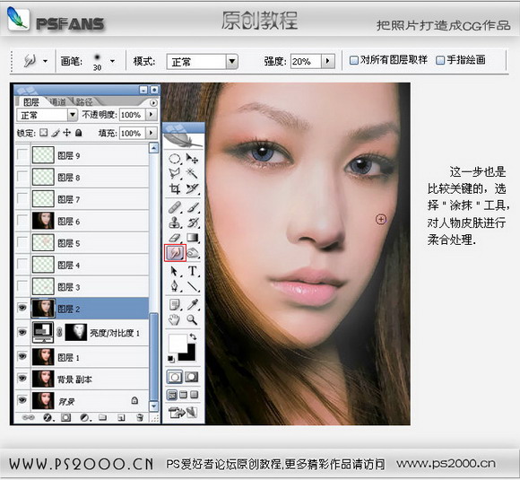Click quick mask mode button
Viewport: 520px width, 480px height.
191,377
